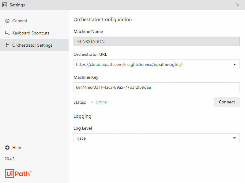Focus the Machine Key input field
Screen dimensions: 245x183
156,87
